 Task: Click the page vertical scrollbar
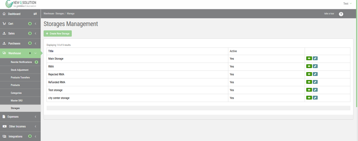pyautogui.click(x=357, y=54)
